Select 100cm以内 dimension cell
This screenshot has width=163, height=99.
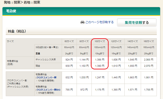pos(100,47)
